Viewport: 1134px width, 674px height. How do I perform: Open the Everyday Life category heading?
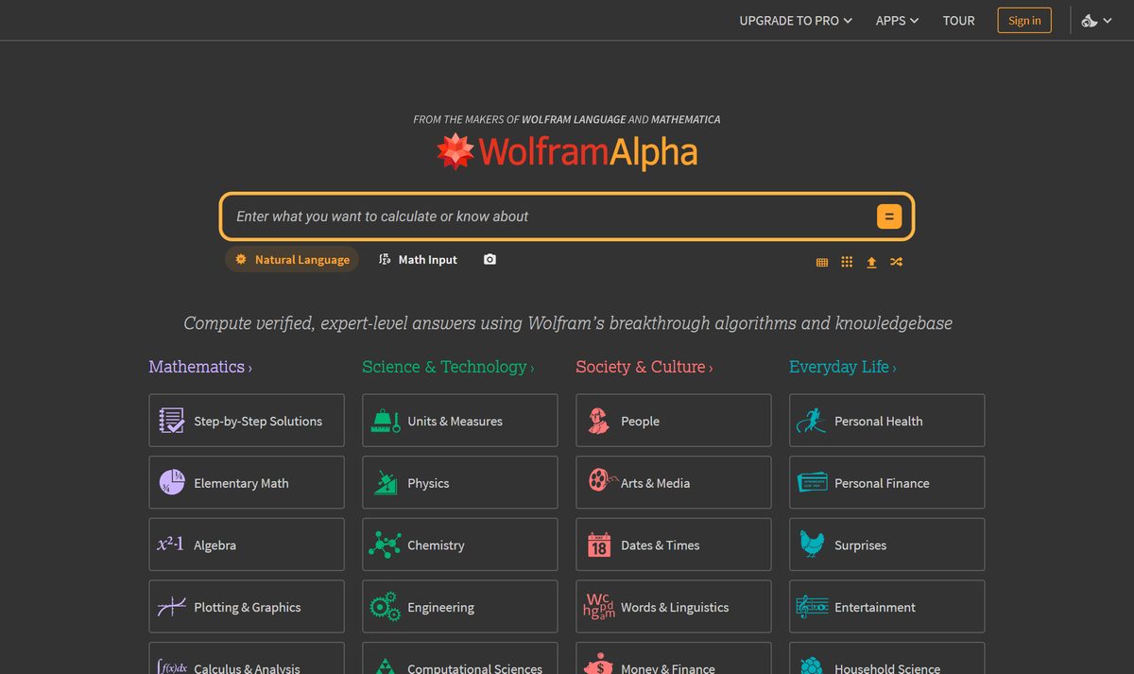[843, 367]
